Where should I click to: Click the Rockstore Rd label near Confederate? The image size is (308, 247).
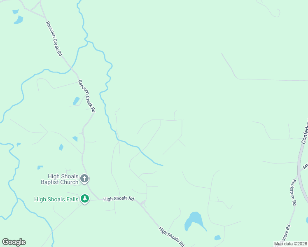tap(294, 192)
